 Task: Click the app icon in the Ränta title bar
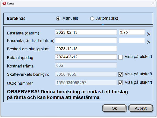(x=4, y=3)
